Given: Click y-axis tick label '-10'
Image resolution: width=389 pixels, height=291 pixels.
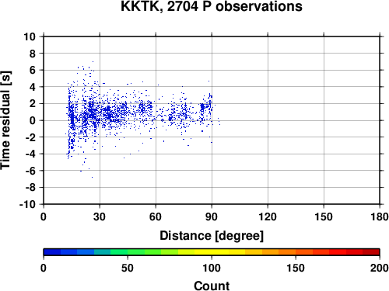Looking at the screenshot, I should (x=27, y=204).
